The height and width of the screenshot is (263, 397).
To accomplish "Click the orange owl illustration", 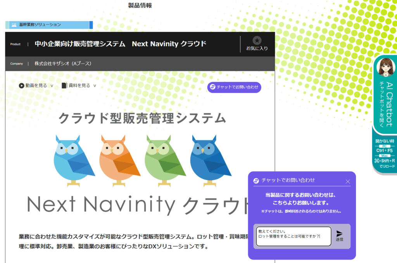I will 119,161.
